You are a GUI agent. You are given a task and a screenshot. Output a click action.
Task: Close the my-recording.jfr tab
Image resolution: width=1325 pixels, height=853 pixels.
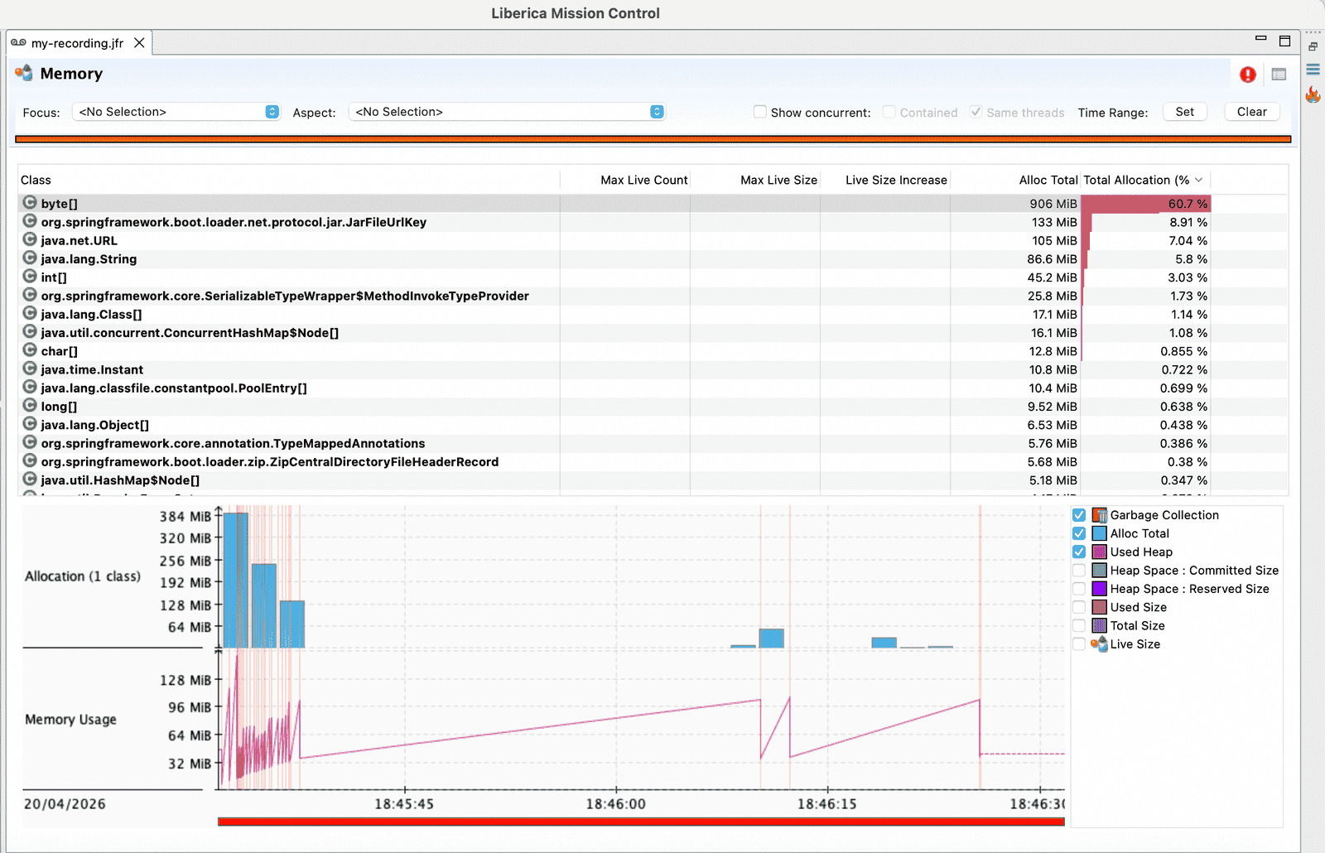pos(139,43)
